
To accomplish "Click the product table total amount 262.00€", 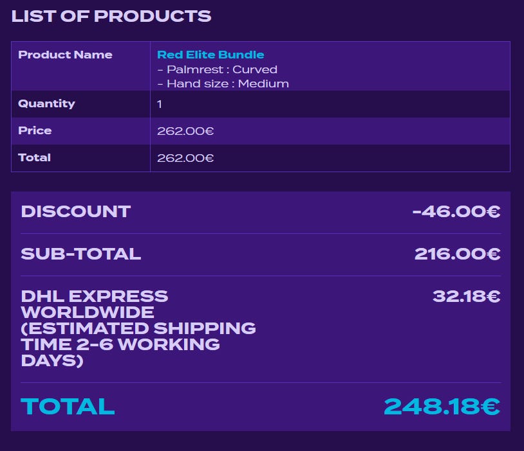I will 185,158.
